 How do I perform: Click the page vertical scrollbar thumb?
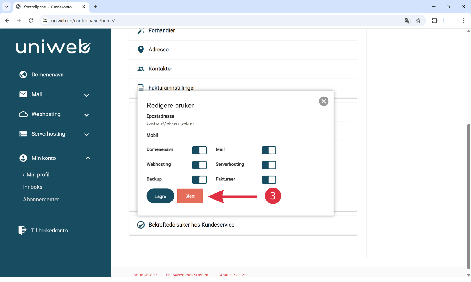pyautogui.click(x=468, y=196)
